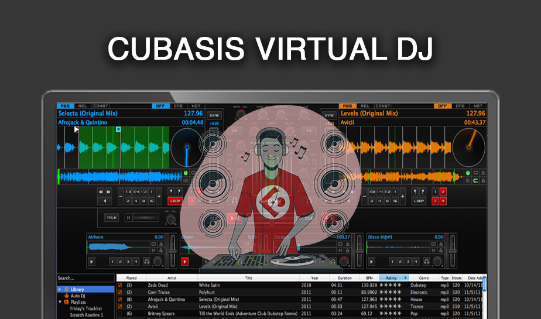Click the repeat icon beside the Levels overview waveform
Screen dimensions: 541x319
pyautogui.click(x=476, y=173)
